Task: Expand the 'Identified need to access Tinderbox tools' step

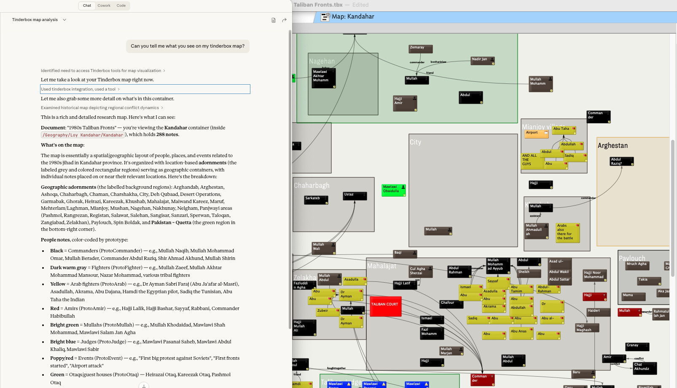Action: pyautogui.click(x=102, y=71)
